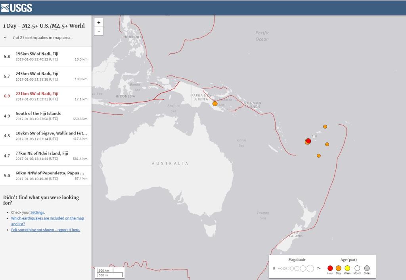
Task: Click the red 'Hour' age swatch in legend
Action: [330, 268]
